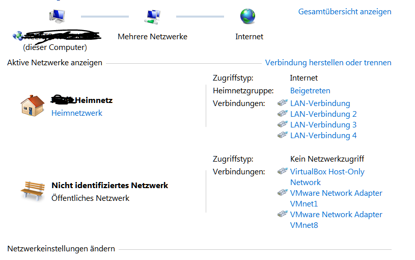Open VirtualBox Host-Only Network connection
The height and width of the screenshot is (260, 415).
pos(327,177)
